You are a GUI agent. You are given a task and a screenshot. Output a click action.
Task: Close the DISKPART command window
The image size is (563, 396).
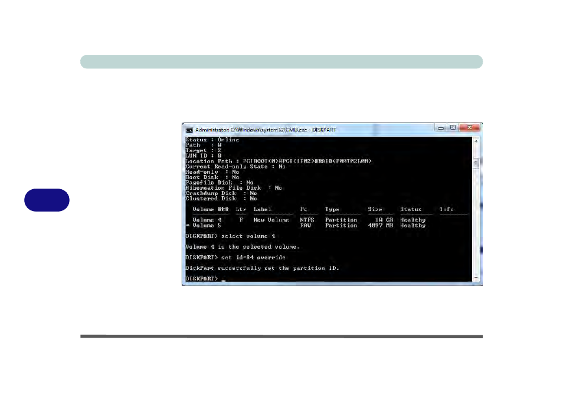(x=469, y=127)
